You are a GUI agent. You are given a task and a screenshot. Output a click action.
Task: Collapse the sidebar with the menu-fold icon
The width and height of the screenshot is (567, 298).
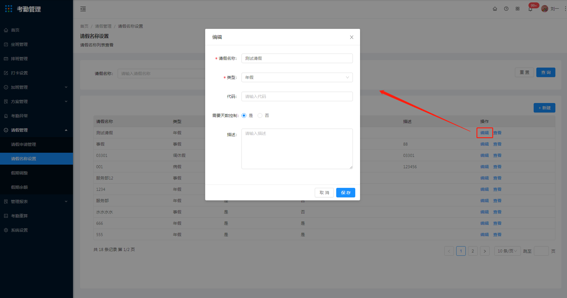coord(83,9)
